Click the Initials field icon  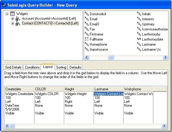pos(139,14)
